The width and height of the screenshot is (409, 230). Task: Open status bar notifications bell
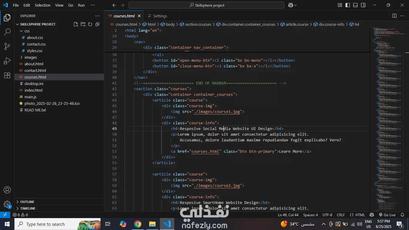click(403, 215)
